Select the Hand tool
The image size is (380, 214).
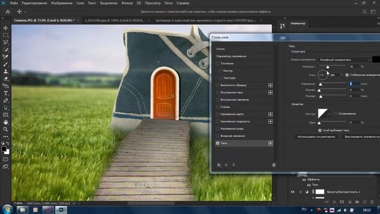(5, 122)
